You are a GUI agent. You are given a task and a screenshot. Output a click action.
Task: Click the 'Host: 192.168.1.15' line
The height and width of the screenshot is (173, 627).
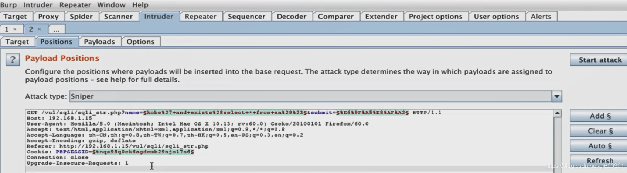click(59, 118)
